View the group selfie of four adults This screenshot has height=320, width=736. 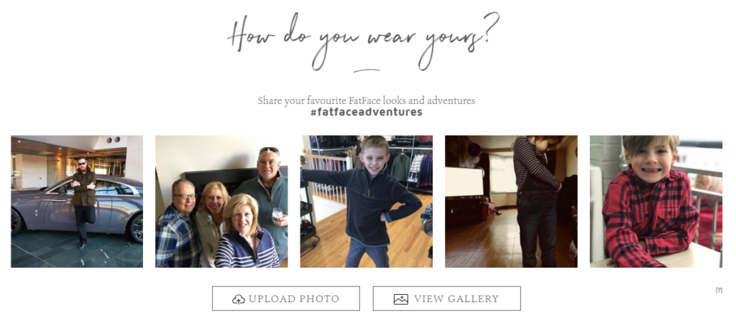pos(221,202)
